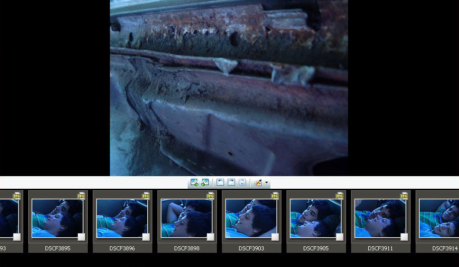Click the greyed auto-rotate icon
Screen dimensions: 459x267
(x=243, y=182)
